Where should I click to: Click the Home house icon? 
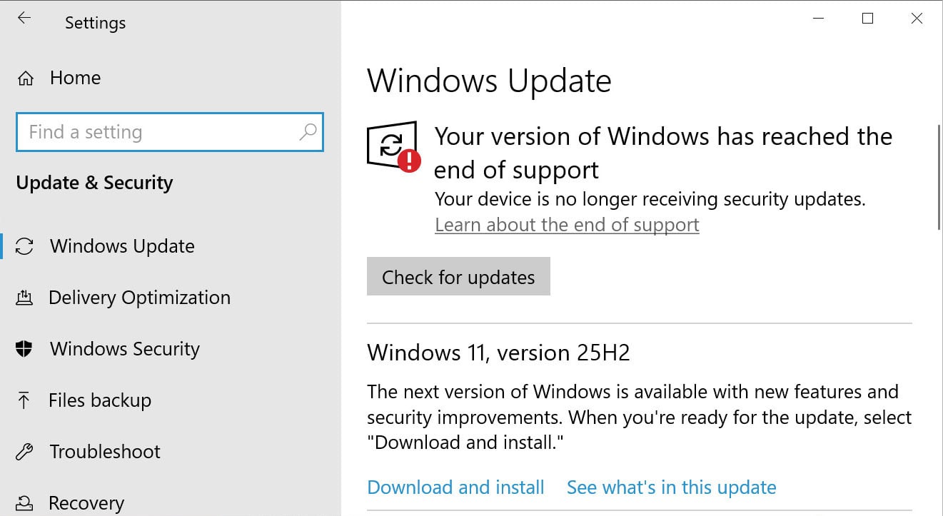click(x=26, y=77)
